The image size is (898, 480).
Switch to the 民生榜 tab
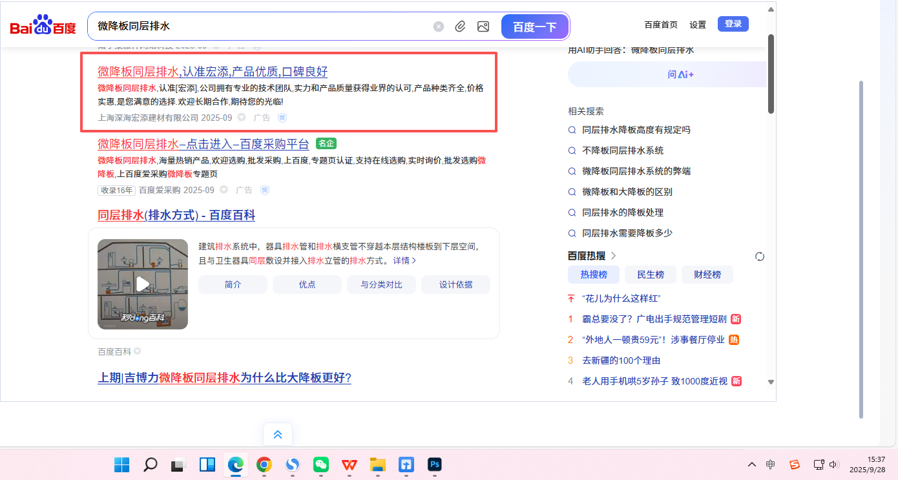point(650,275)
